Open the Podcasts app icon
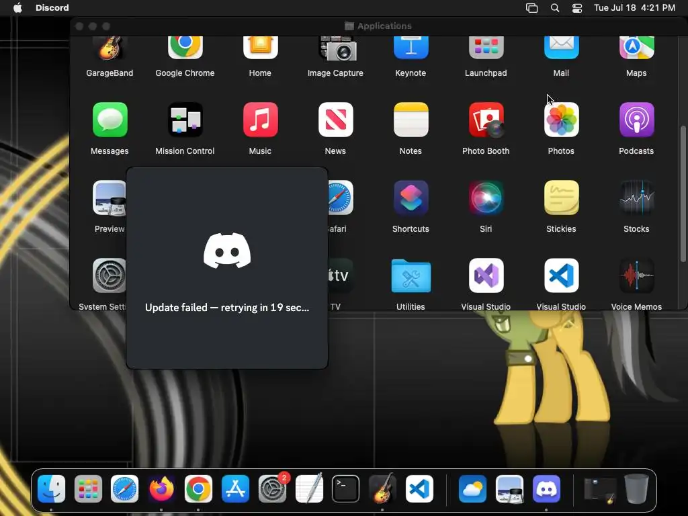Image resolution: width=688 pixels, height=516 pixels. click(636, 120)
